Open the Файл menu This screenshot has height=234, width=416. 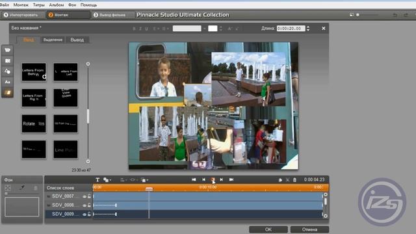click(5, 5)
